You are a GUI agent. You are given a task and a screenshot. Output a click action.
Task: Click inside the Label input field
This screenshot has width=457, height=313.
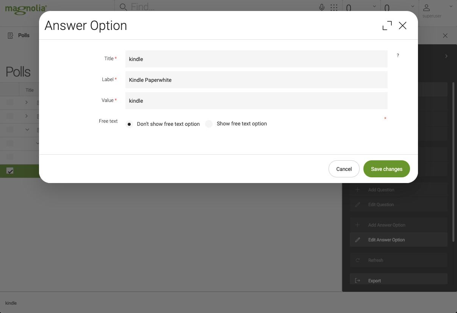256,80
